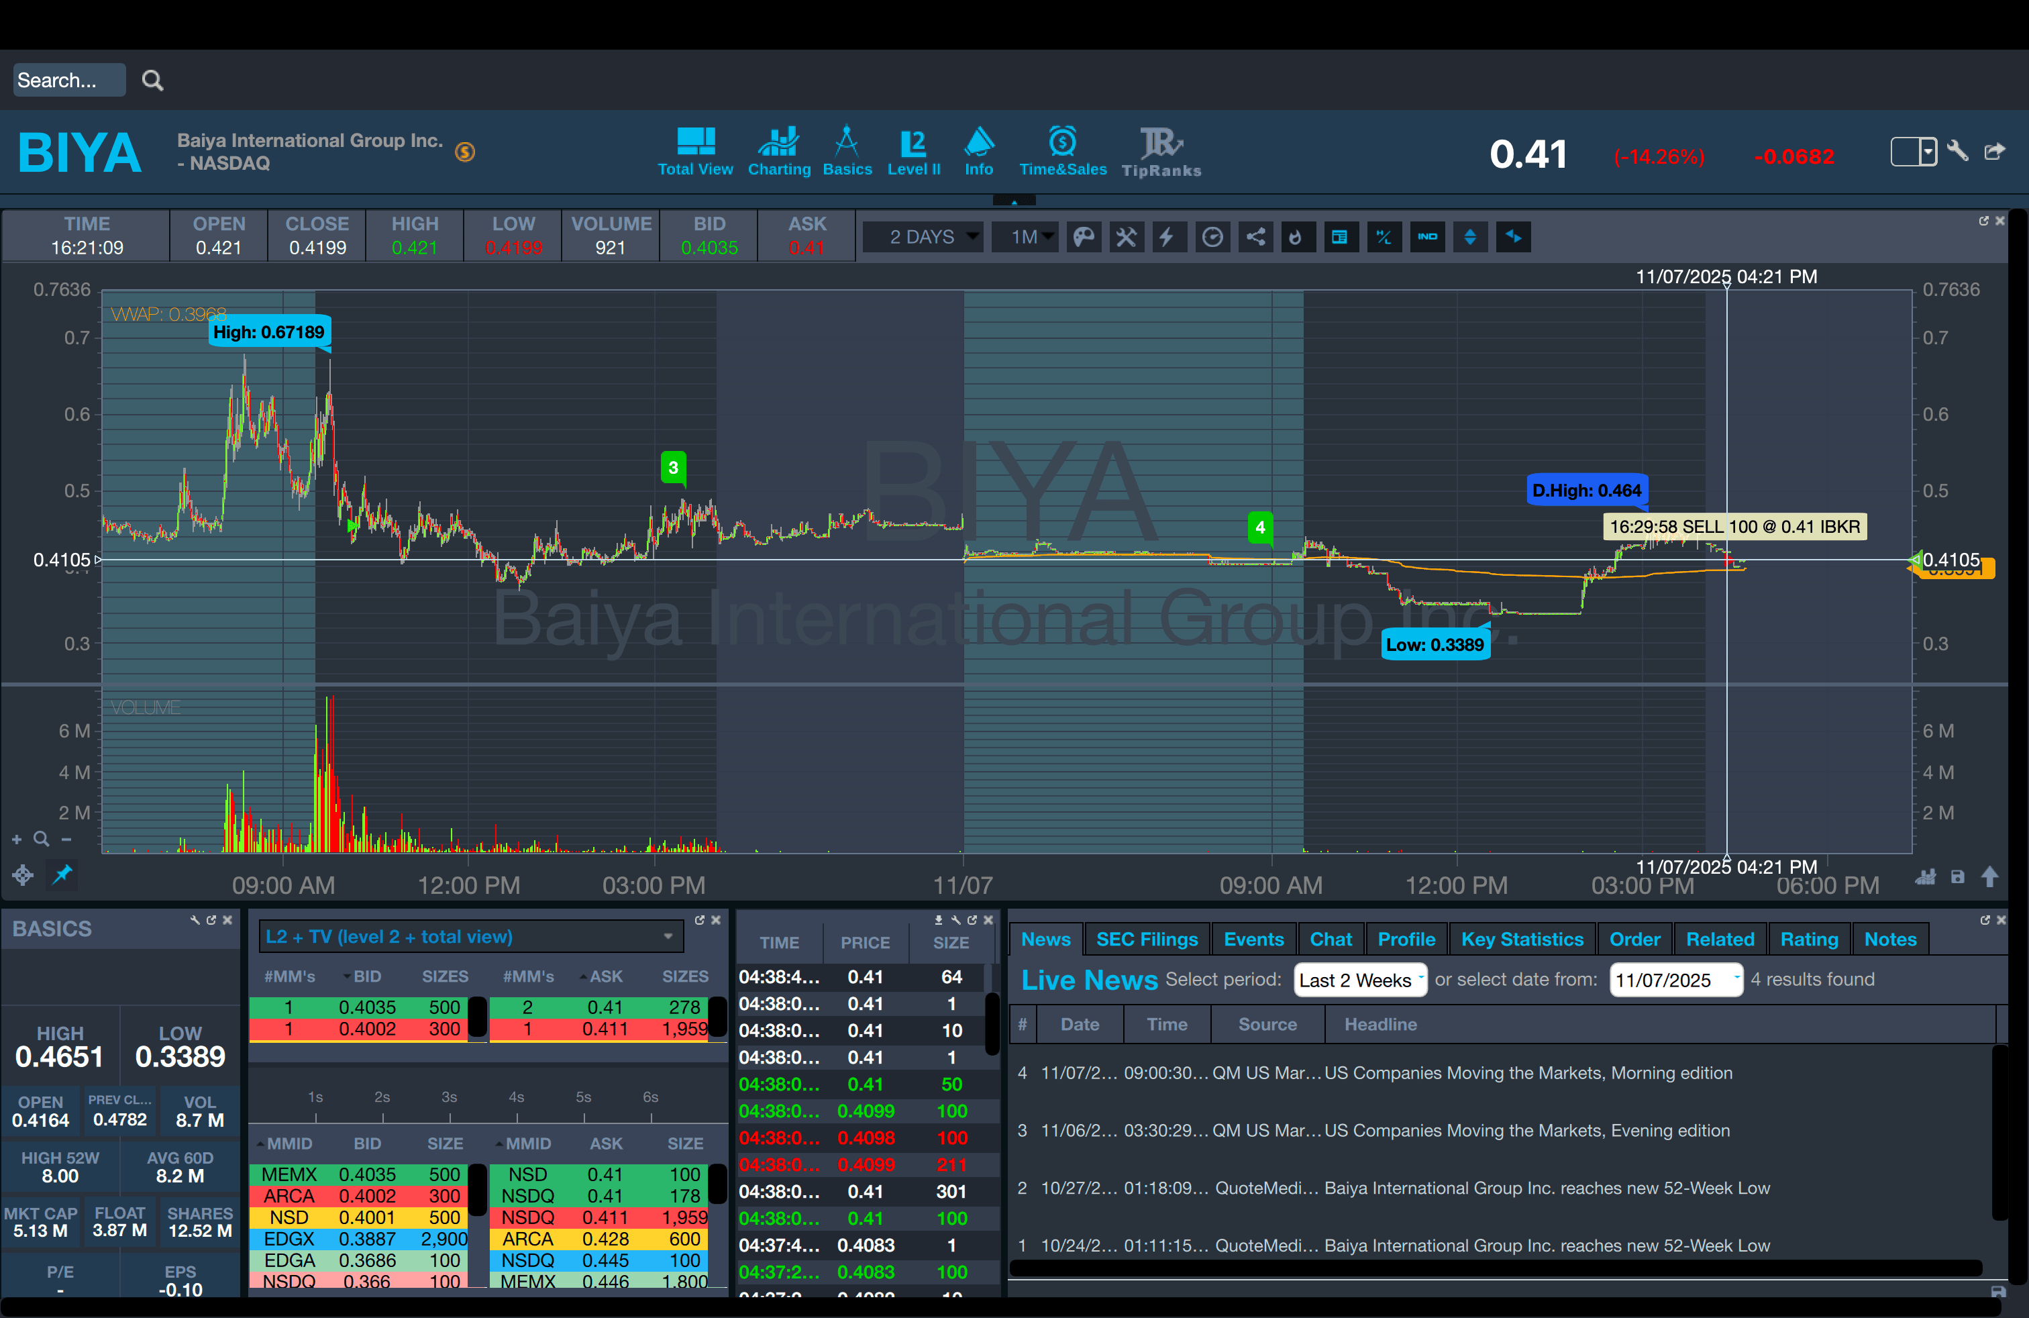Click green news marker 3 on chart
Viewport: 2029px width, 1318px height.
tap(672, 467)
